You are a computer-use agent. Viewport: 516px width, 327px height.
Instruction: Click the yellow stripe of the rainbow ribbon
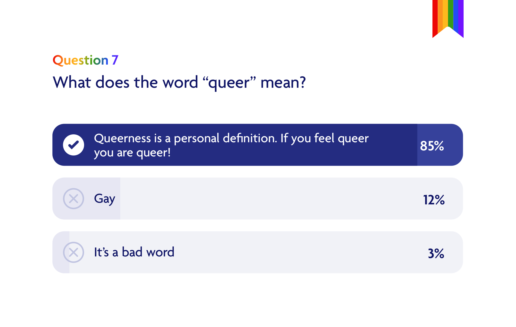(x=445, y=14)
